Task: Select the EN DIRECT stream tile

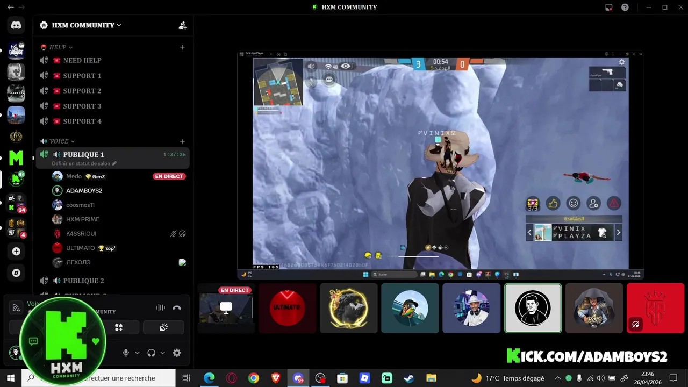Action: click(x=226, y=308)
